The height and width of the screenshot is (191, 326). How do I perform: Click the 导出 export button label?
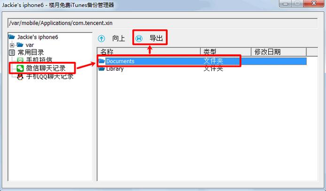[x=156, y=38]
